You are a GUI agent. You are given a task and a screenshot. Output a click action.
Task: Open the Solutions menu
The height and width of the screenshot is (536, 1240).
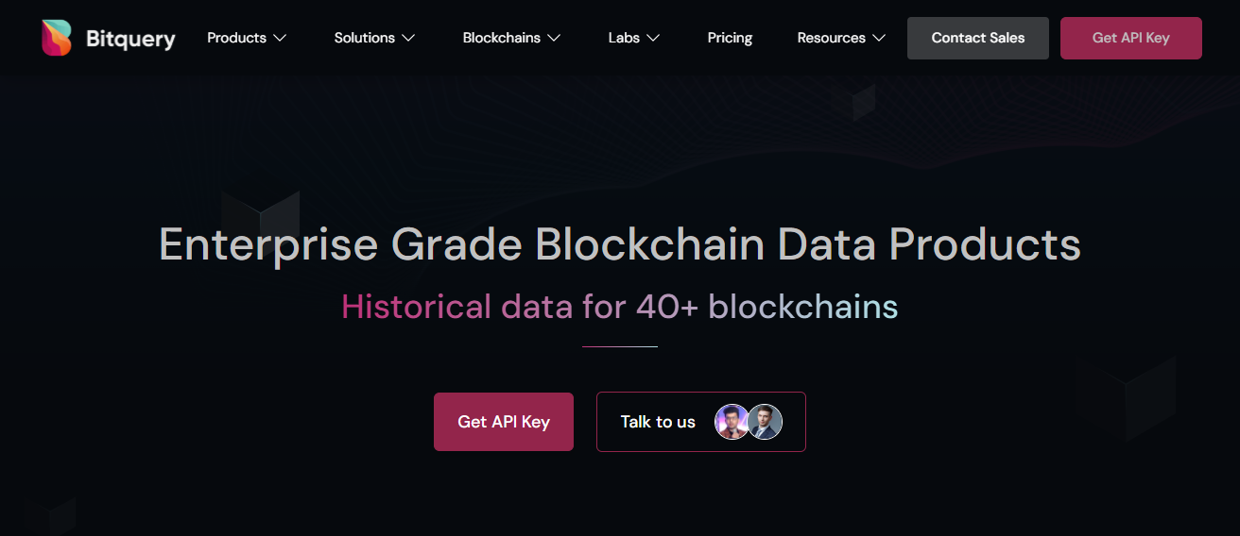364,38
